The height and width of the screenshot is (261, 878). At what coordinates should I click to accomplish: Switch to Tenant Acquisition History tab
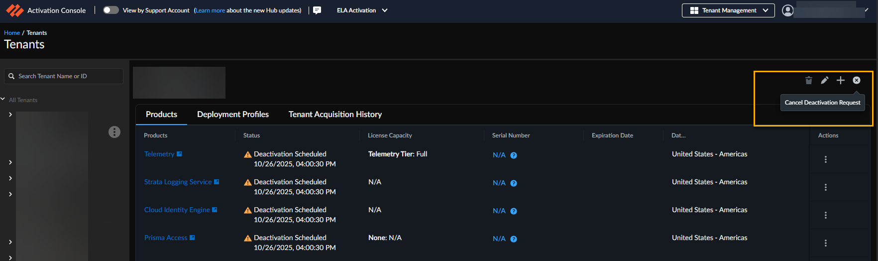click(x=335, y=115)
